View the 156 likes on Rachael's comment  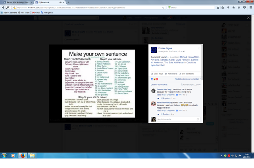[x=179, y=111]
